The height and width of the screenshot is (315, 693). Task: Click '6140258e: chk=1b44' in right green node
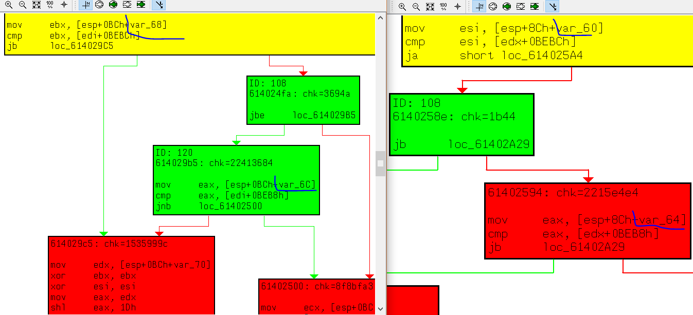(454, 117)
